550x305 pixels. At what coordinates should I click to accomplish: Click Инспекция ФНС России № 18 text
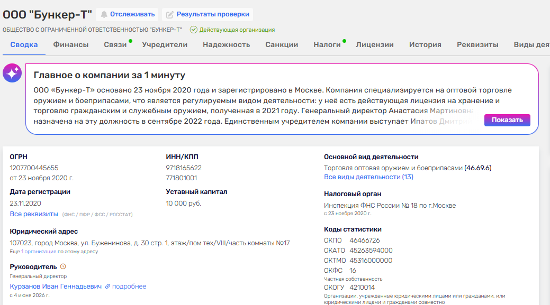click(x=390, y=206)
